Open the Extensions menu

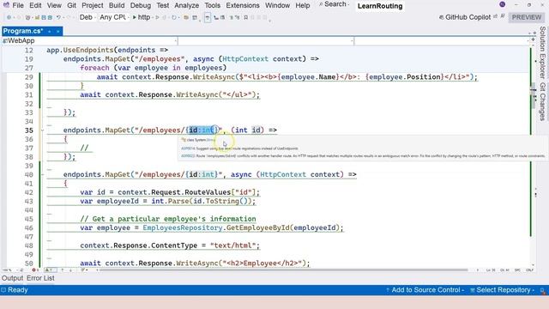[x=242, y=5]
